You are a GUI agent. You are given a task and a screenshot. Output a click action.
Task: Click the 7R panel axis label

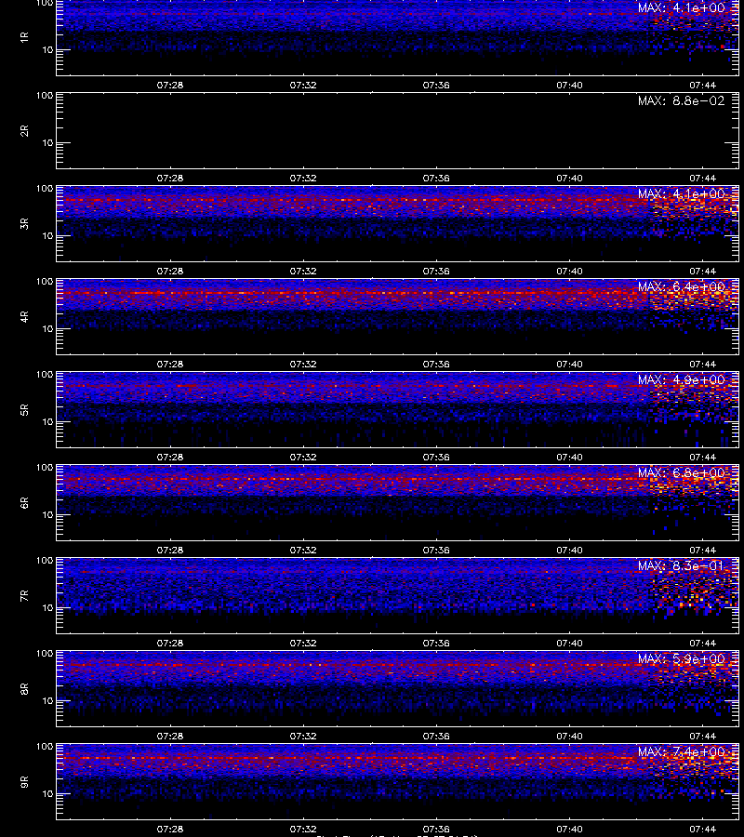(x=24, y=596)
